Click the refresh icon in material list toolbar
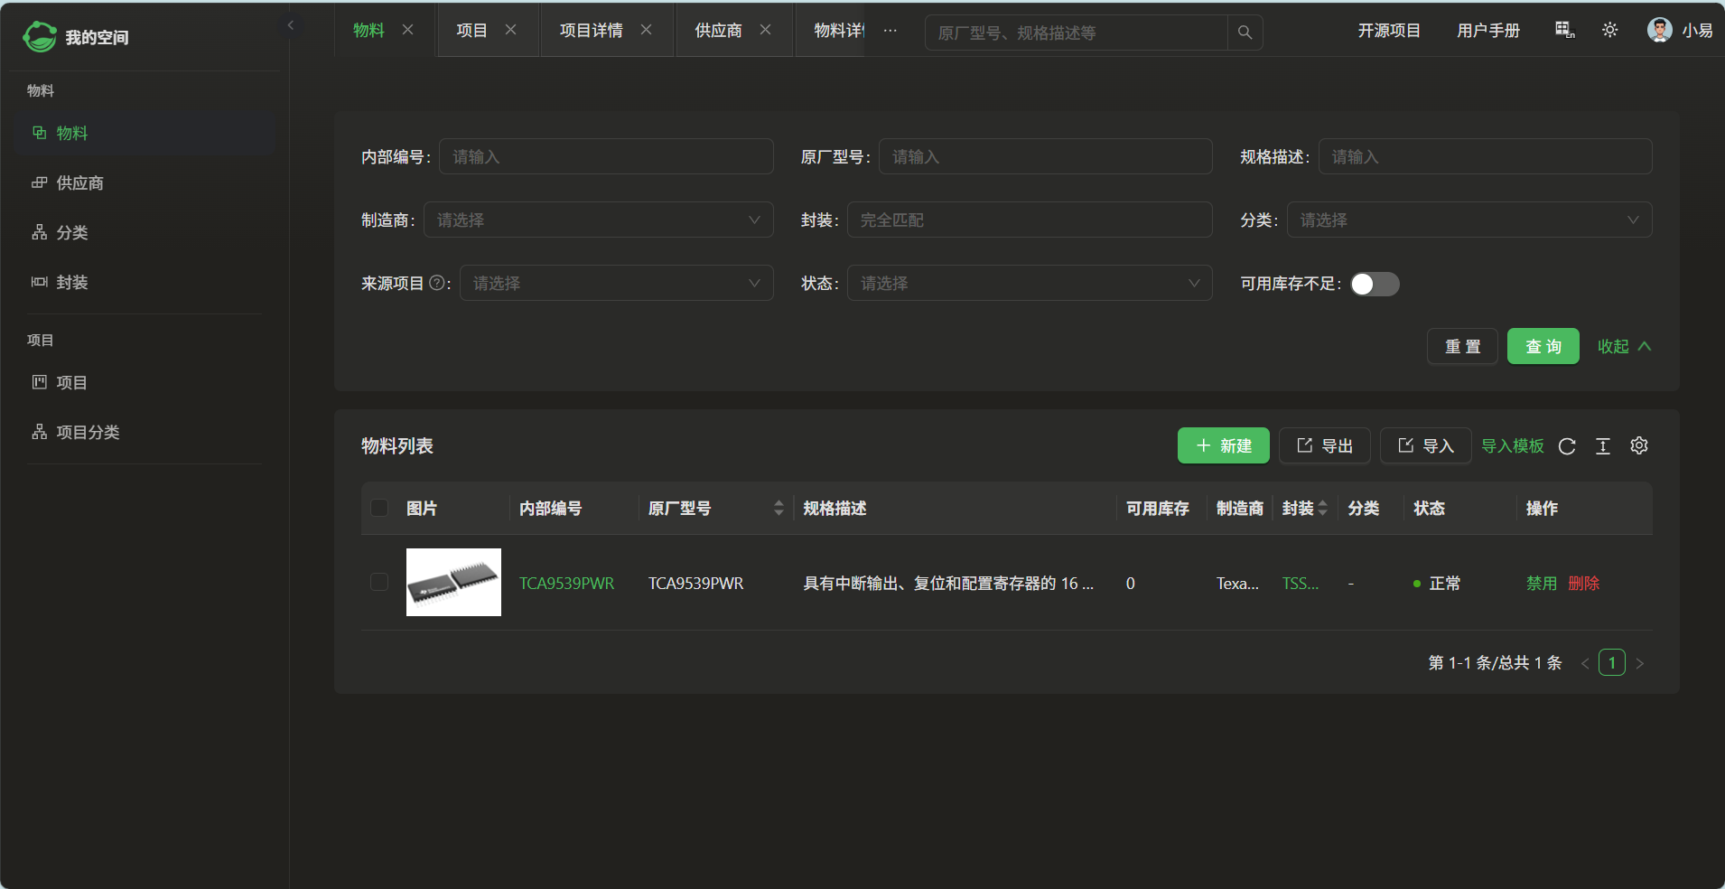Viewport: 1725px width, 889px height. (x=1567, y=446)
